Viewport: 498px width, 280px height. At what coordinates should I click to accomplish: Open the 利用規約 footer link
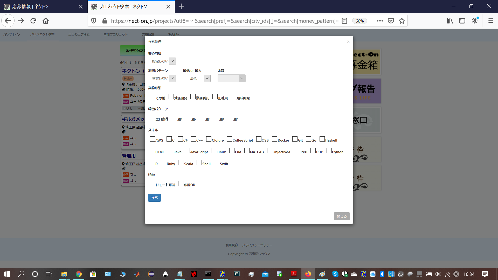(x=231, y=245)
